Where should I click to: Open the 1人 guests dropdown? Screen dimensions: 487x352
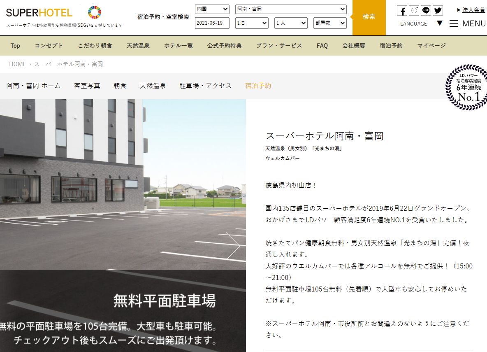tap(291, 23)
